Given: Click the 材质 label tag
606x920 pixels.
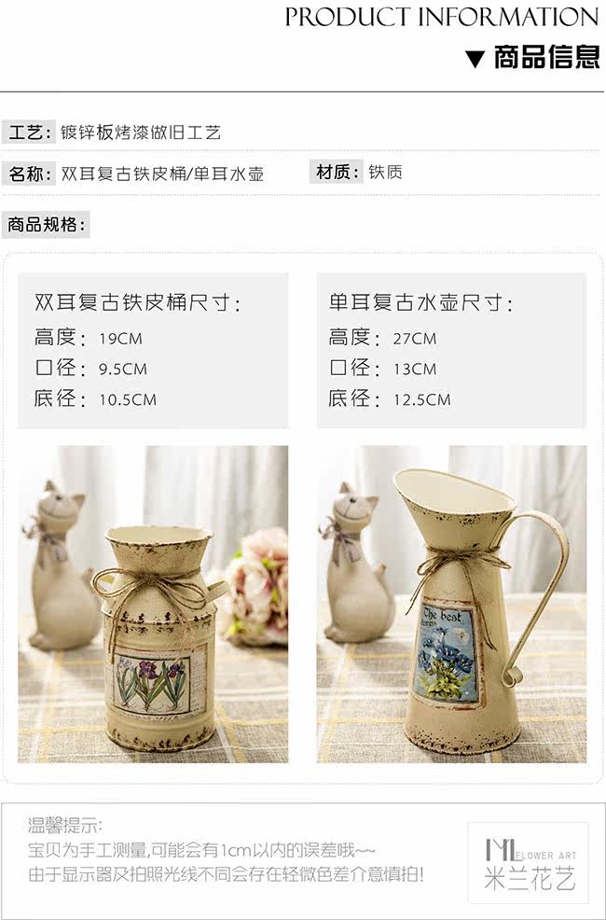Looking at the screenshot, I should [x=337, y=172].
